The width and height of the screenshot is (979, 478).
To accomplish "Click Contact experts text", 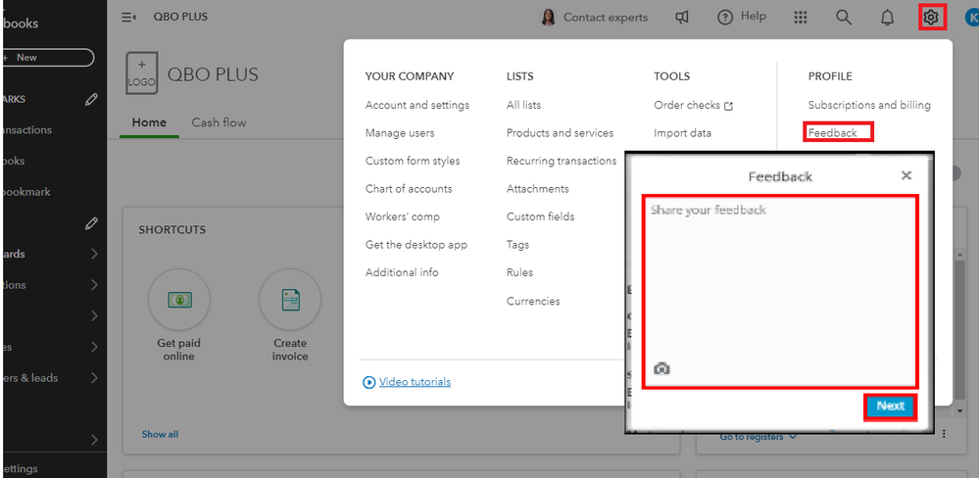I will click(606, 18).
